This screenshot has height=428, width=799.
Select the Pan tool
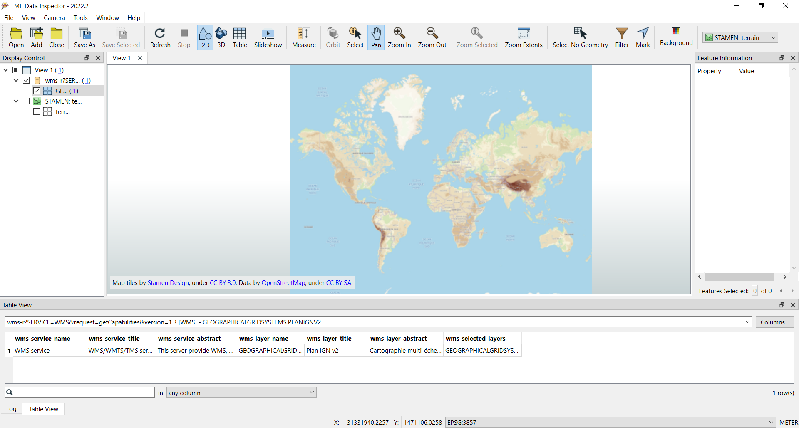376,37
